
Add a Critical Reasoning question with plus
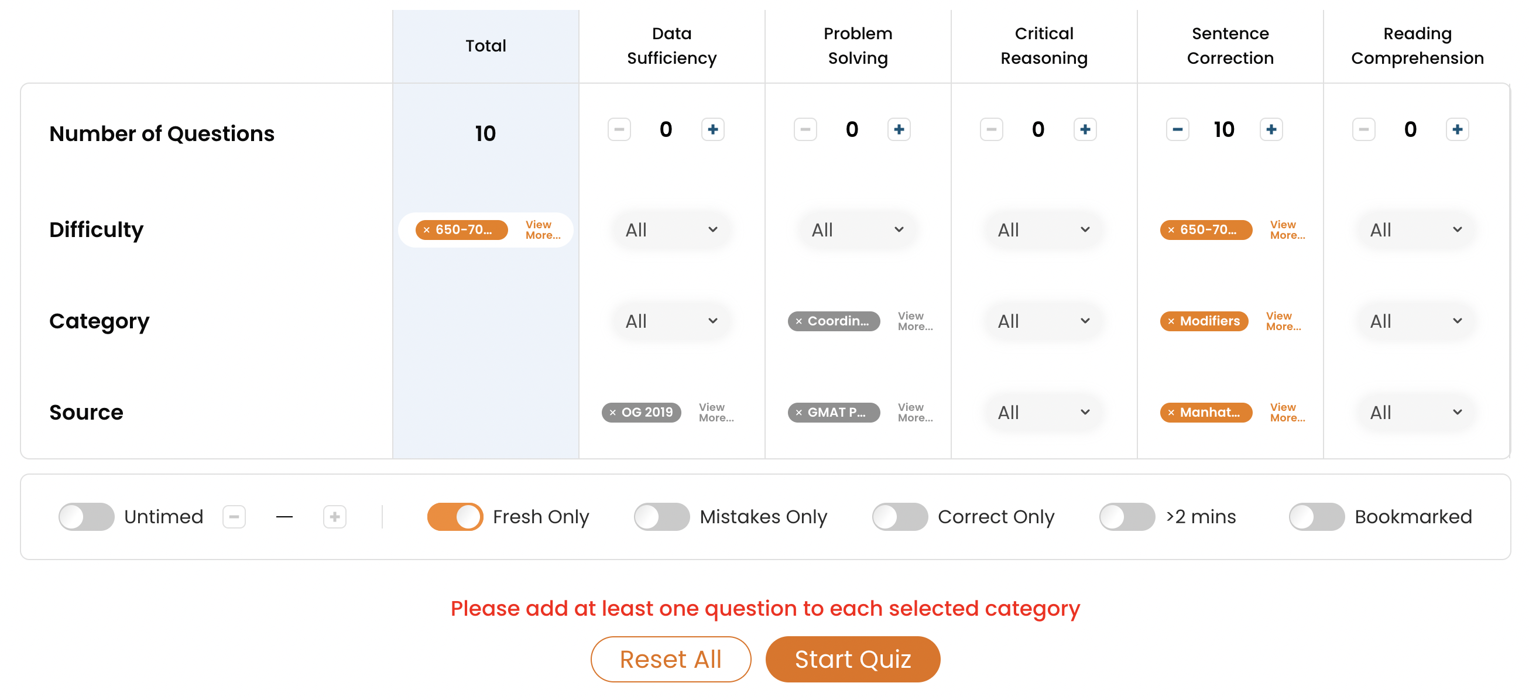(1085, 129)
